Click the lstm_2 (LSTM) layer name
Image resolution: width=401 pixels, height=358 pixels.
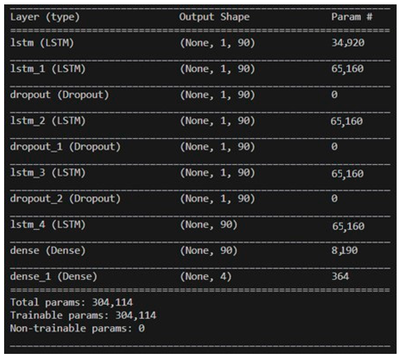(x=48, y=121)
